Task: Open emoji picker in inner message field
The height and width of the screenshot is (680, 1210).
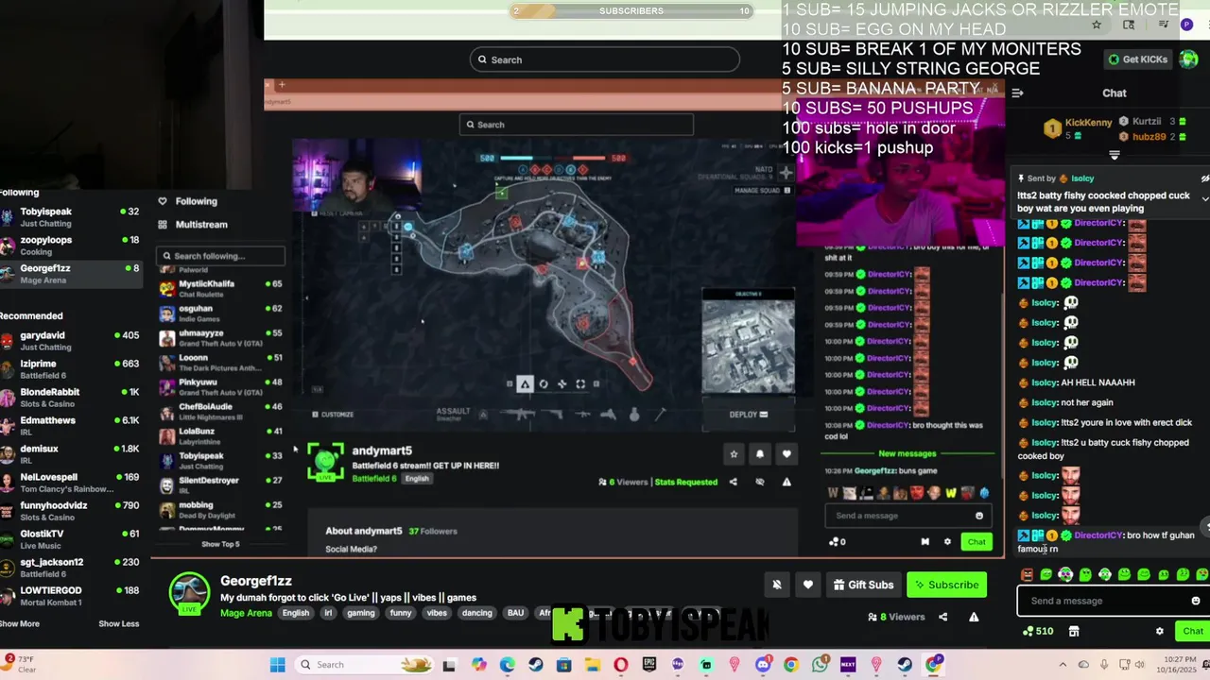Action: click(x=979, y=516)
